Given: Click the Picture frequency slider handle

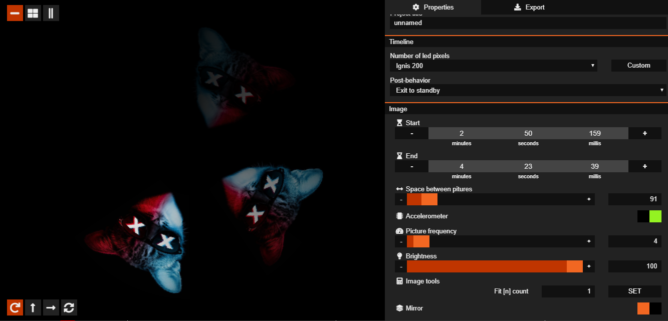Looking at the screenshot, I should coord(421,241).
